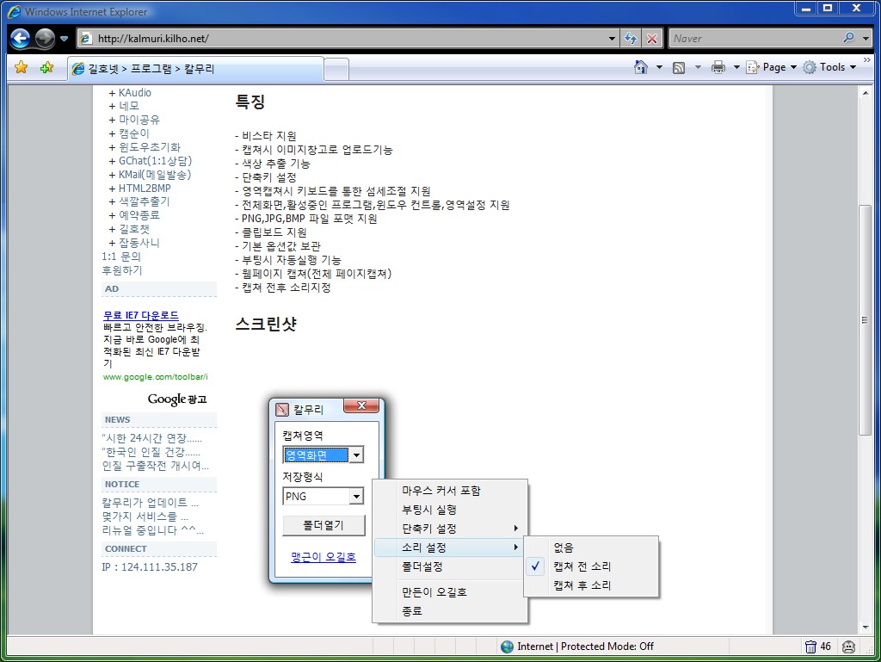Click the Home page icon
Image resolution: width=881 pixels, height=662 pixels.
[x=640, y=67]
